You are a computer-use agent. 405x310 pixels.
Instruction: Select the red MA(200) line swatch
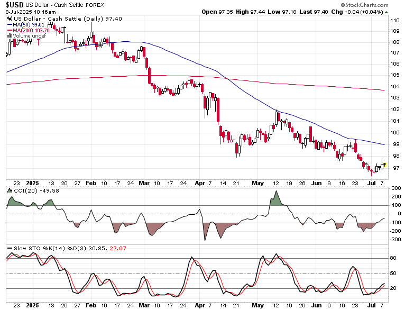click(x=10, y=31)
